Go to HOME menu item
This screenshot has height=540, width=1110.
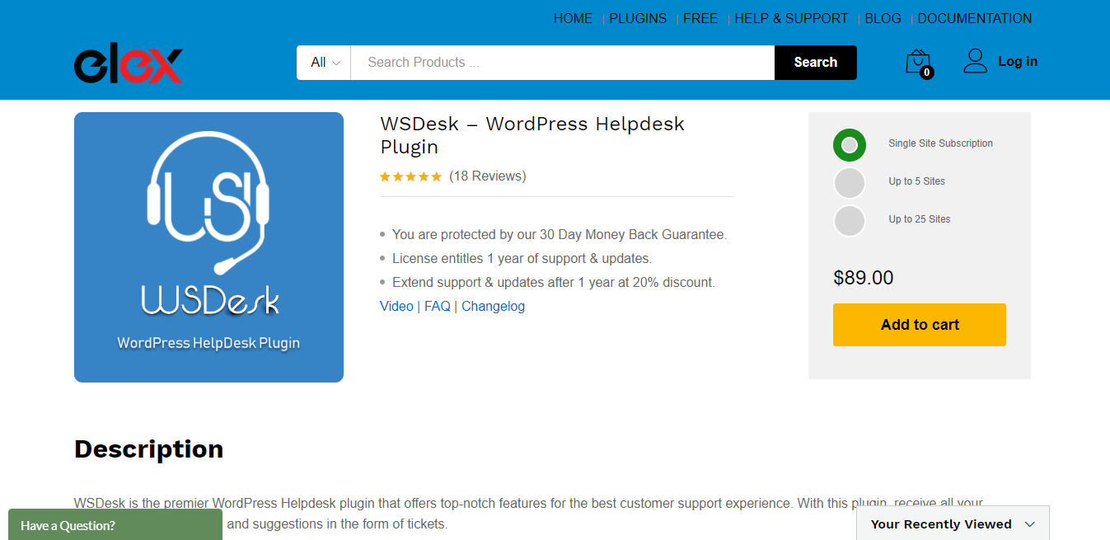click(x=573, y=18)
